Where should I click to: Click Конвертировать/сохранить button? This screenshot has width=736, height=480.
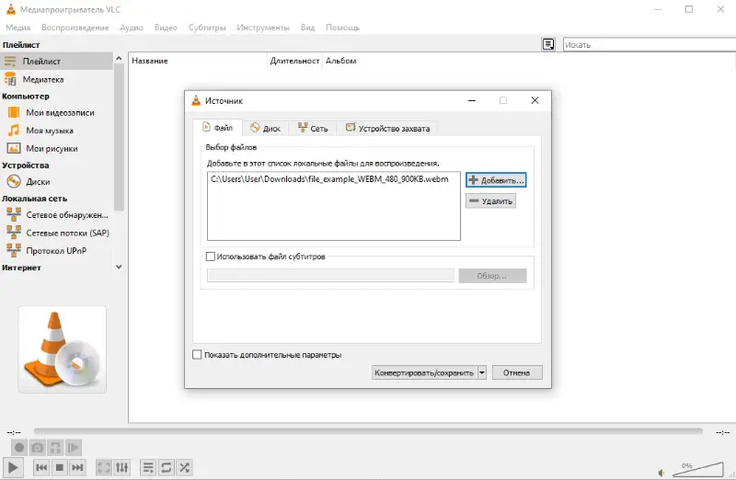tap(424, 372)
